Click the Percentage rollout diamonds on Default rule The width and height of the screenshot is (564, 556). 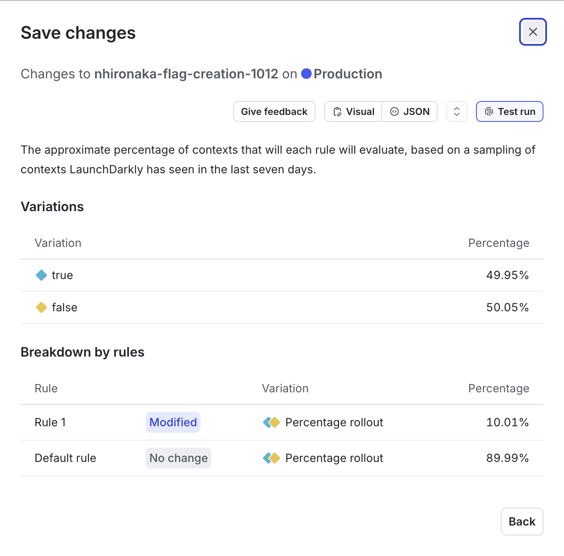271,458
